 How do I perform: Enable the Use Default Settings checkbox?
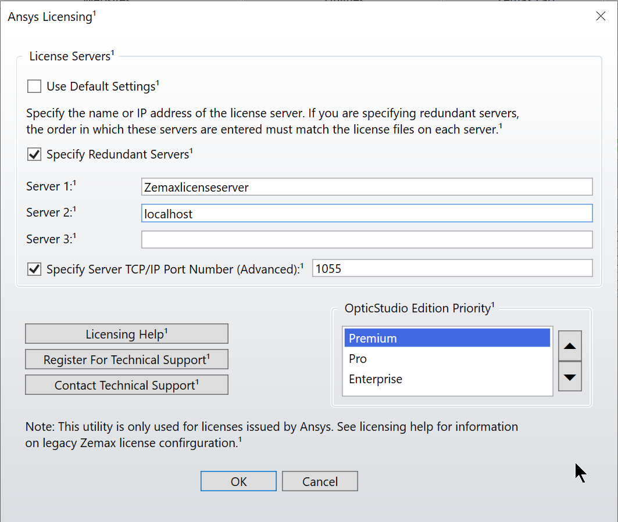pyautogui.click(x=34, y=86)
